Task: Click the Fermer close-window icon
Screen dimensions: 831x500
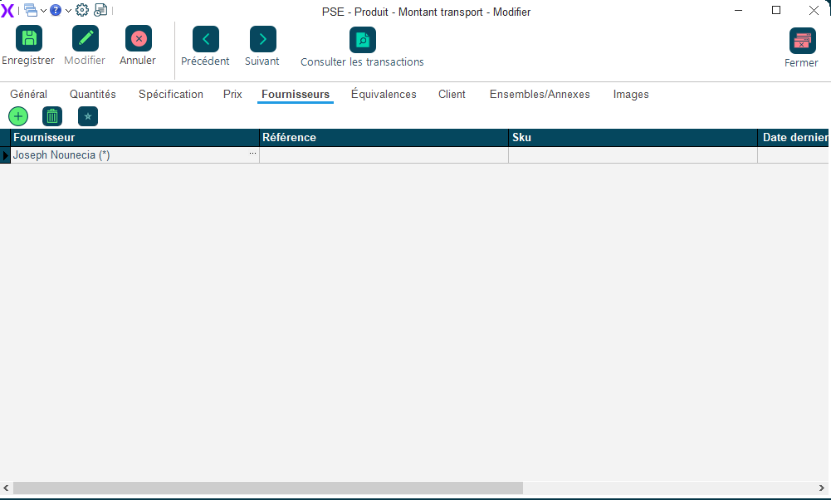Action: [x=803, y=41]
